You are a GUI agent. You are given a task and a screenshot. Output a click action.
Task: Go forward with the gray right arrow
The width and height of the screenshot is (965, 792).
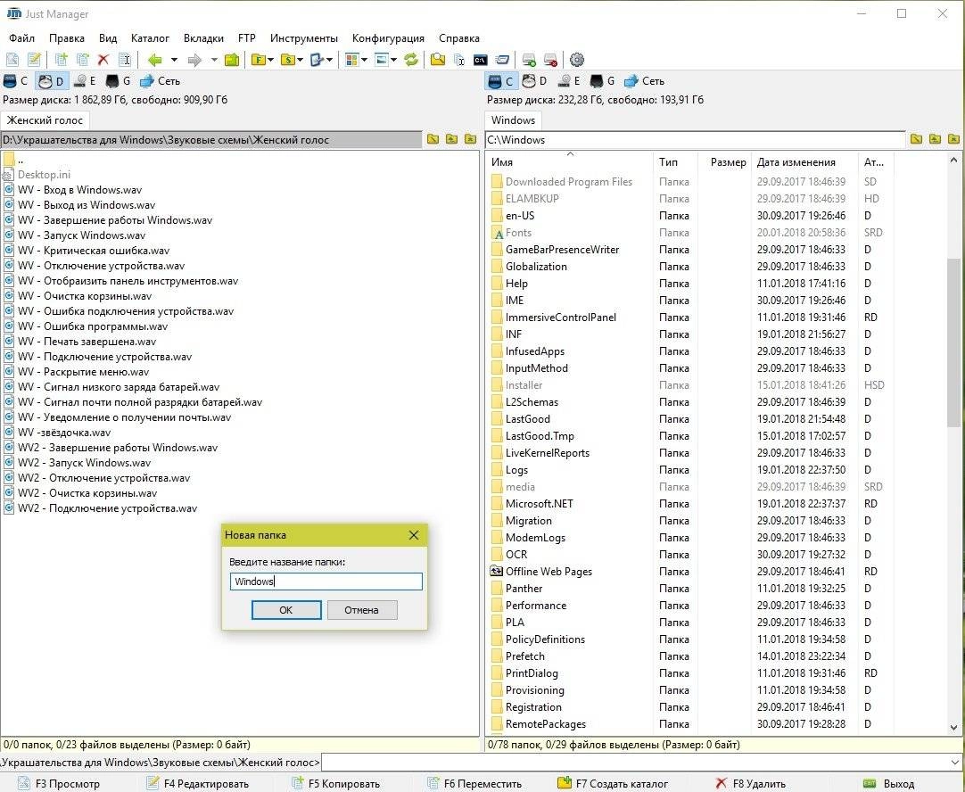point(194,60)
